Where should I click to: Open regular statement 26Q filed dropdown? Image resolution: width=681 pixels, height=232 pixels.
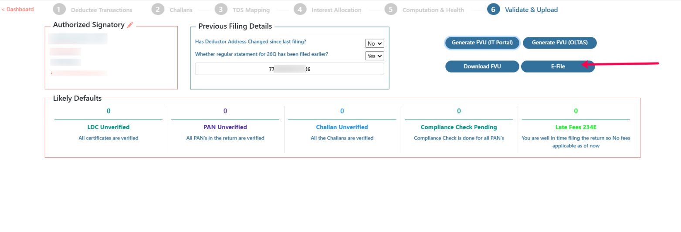coord(374,56)
